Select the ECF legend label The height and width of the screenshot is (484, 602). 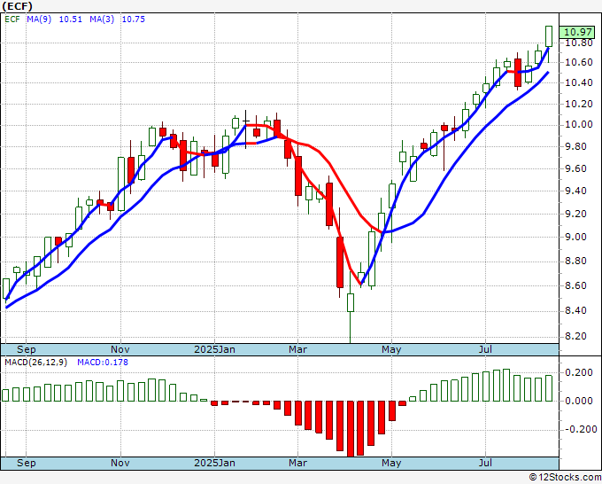coord(12,20)
